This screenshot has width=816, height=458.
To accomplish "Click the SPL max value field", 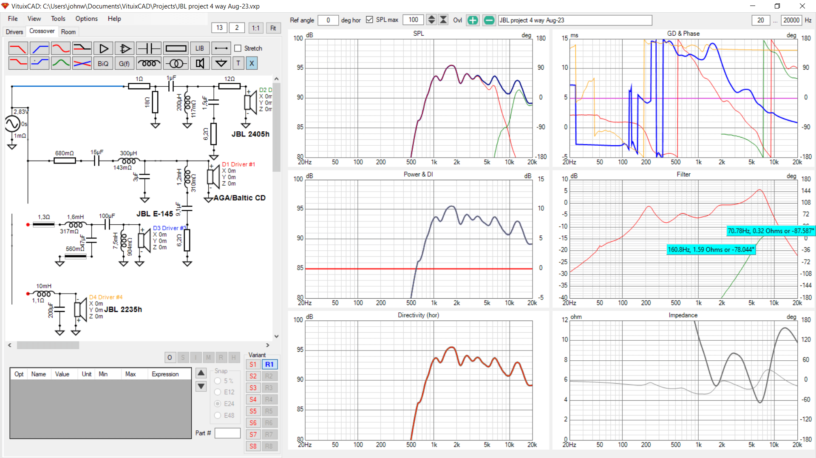I will [414, 20].
